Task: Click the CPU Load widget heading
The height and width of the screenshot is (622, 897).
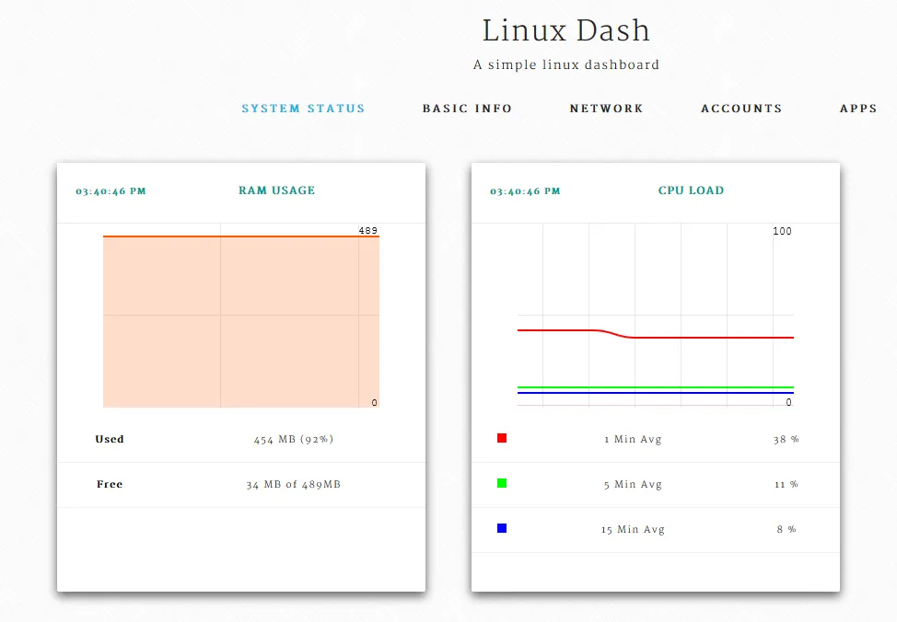Action: pyautogui.click(x=691, y=190)
